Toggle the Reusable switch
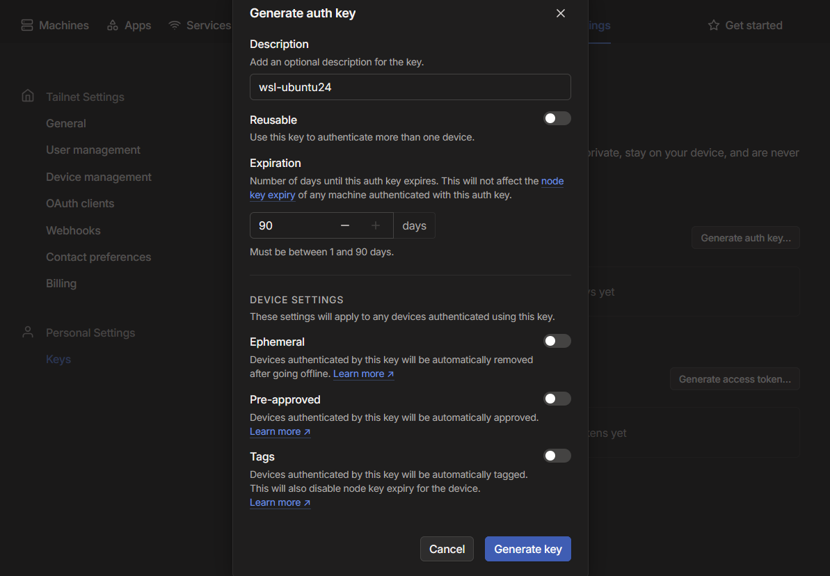Screen dimensions: 830x576 557,118
